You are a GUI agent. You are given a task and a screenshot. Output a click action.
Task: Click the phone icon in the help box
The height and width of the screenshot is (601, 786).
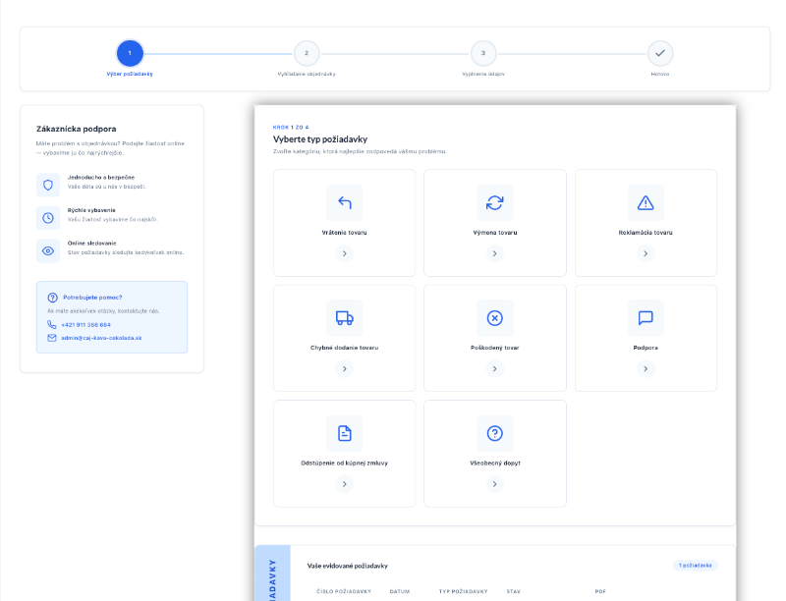tap(52, 324)
